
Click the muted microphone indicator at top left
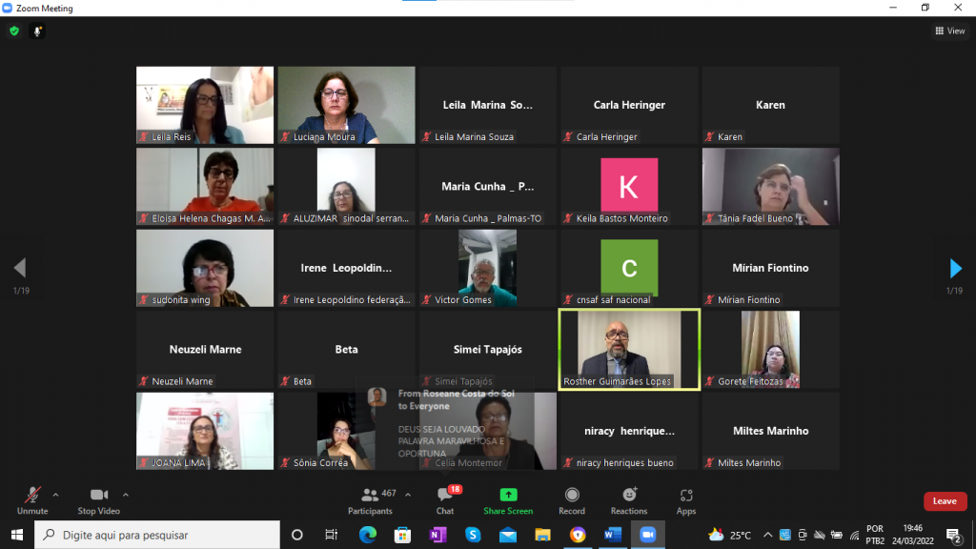[38, 30]
